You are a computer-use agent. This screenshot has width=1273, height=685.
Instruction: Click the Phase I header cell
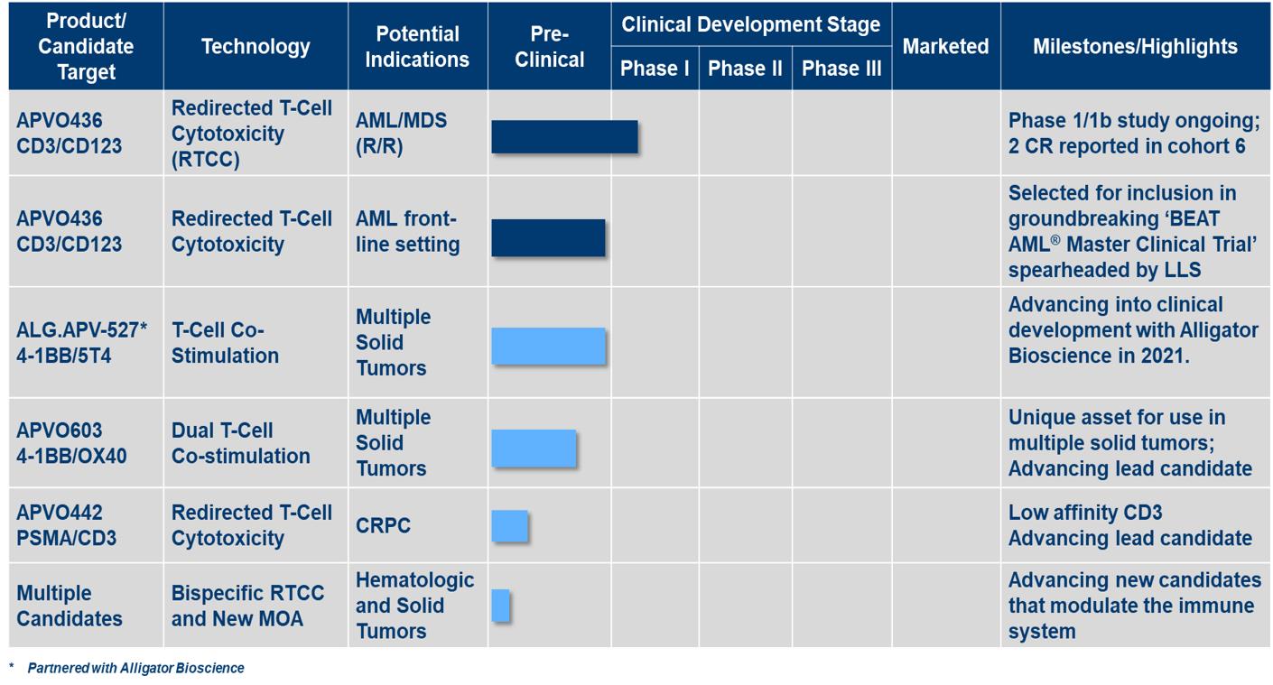tap(655, 69)
